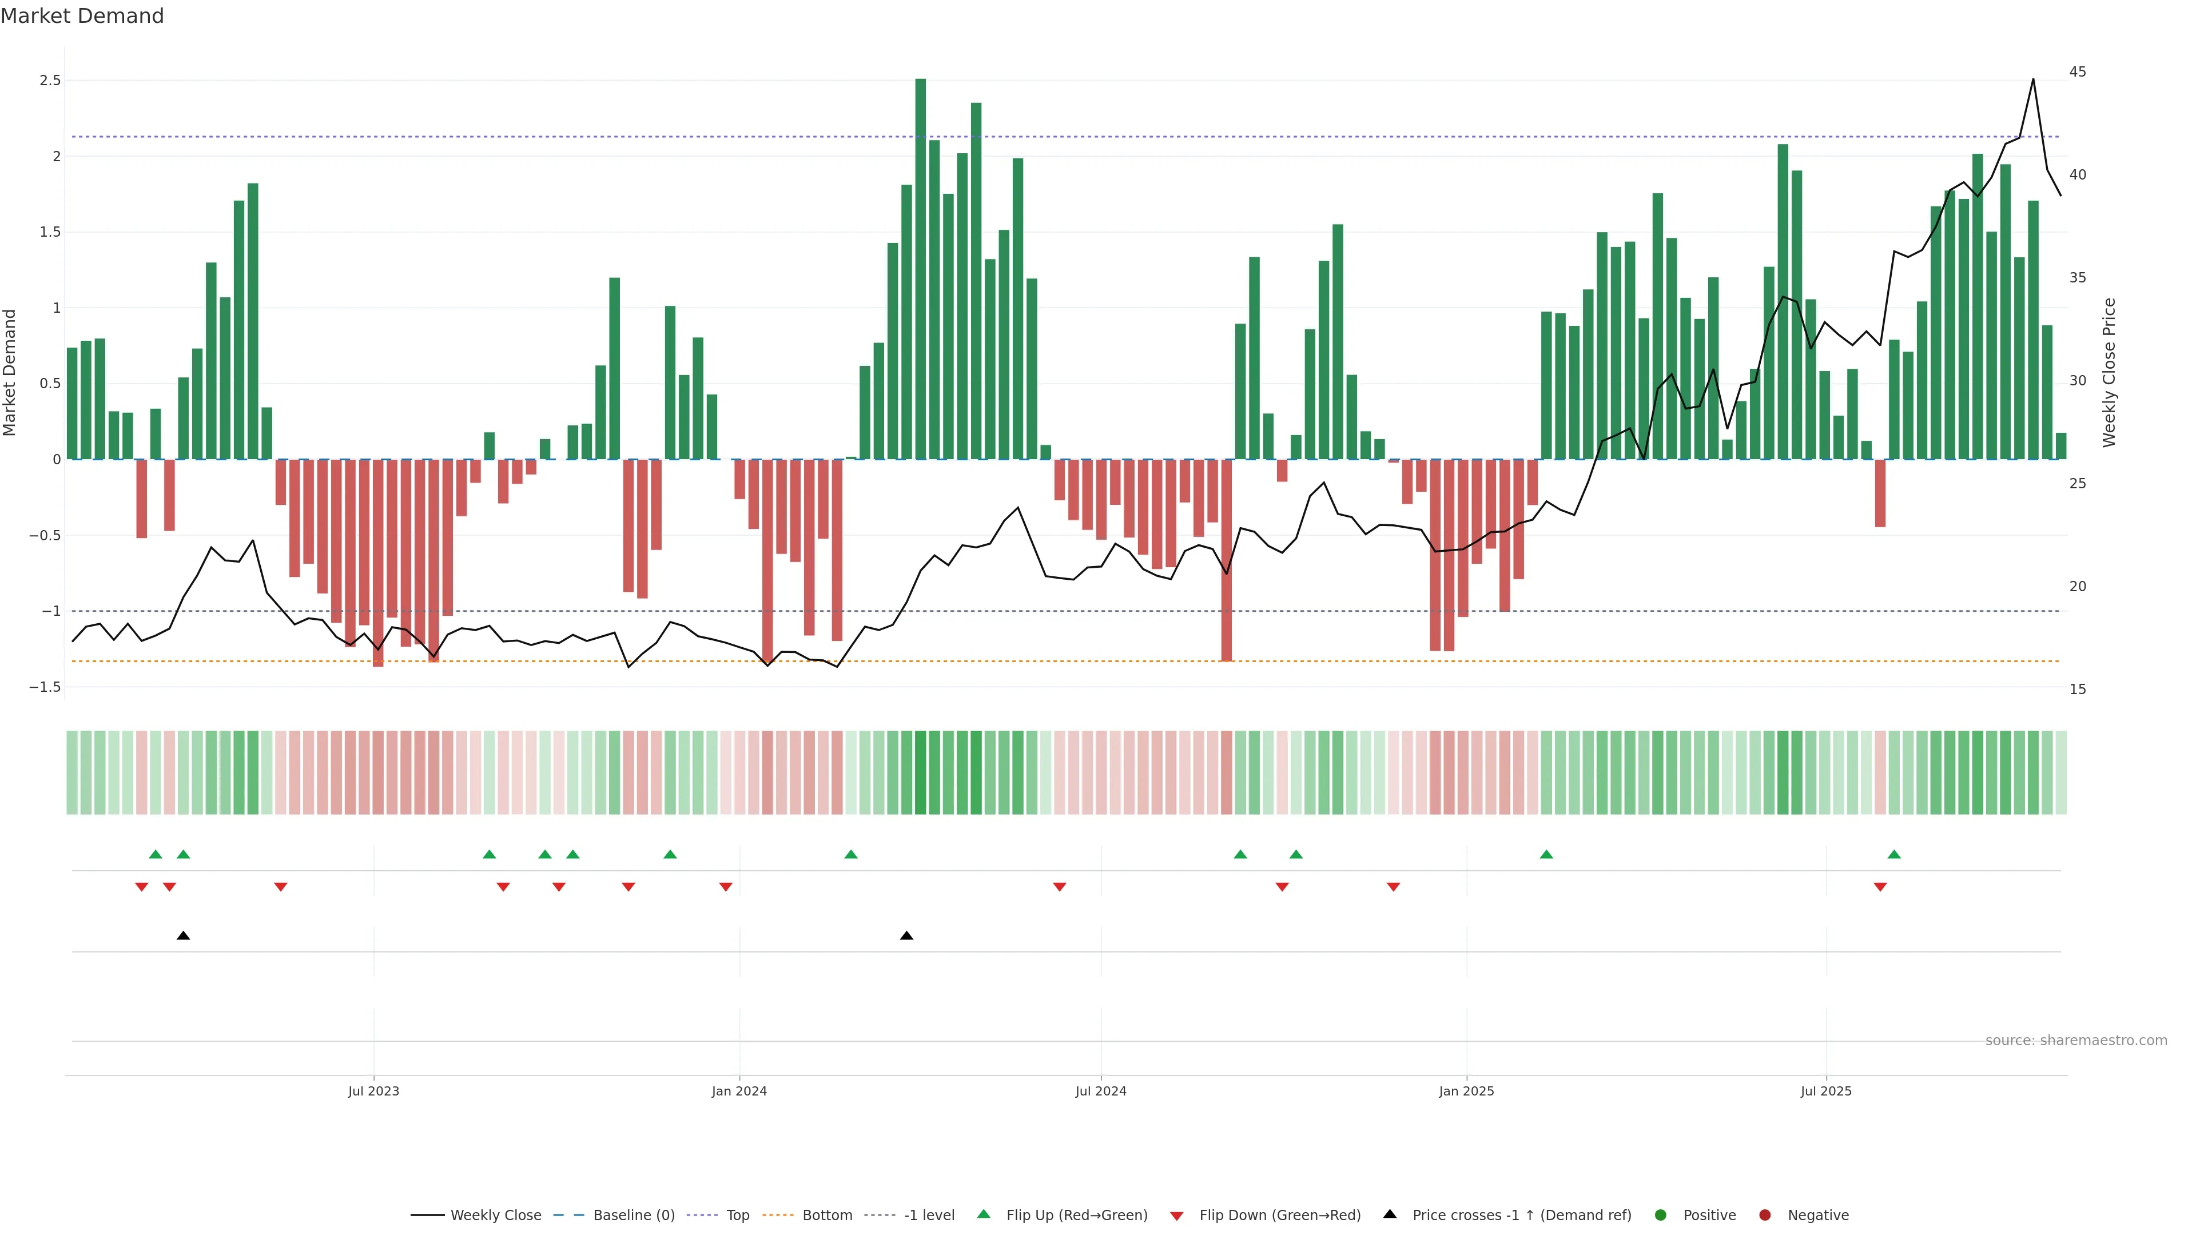The height and width of the screenshot is (1235, 2196).
Task: Toggle the -1 level legend entry
Action: click(x=928, y=1216)
